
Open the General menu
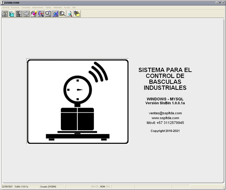coord(5,7)
